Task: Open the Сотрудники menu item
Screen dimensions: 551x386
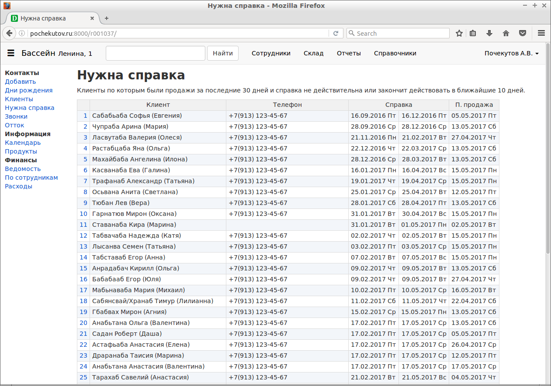Action: [x=271, y=53]
